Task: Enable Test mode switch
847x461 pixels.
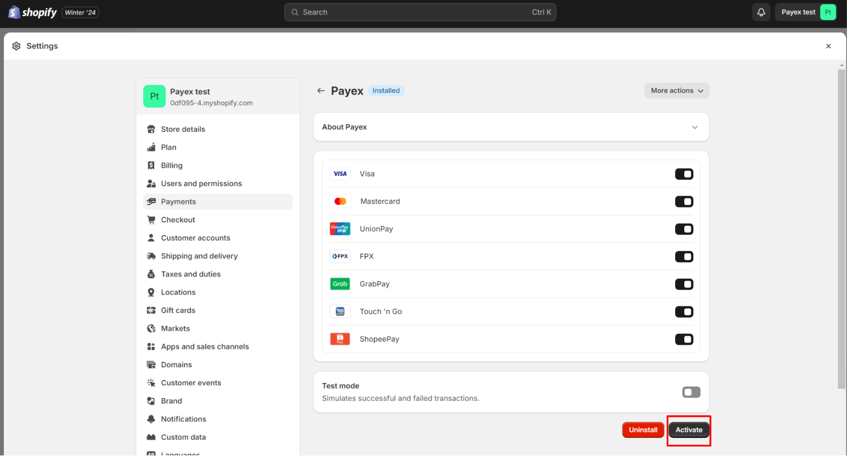Action: [691, 392]
